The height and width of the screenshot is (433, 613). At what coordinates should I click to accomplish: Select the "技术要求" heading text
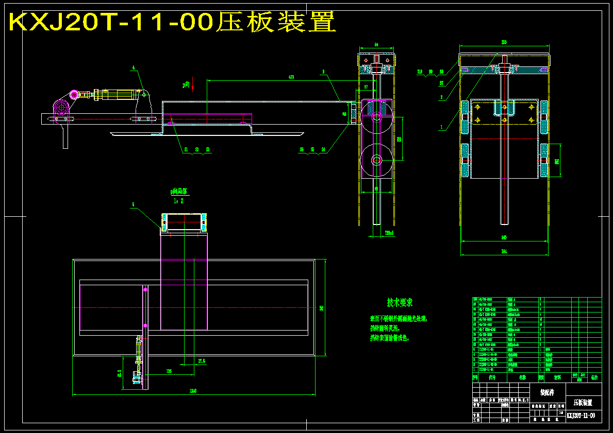pos(400,302)
